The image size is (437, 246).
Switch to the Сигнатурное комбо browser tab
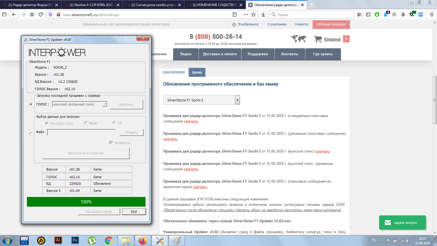pyautogui.click(x=153, y=5)
